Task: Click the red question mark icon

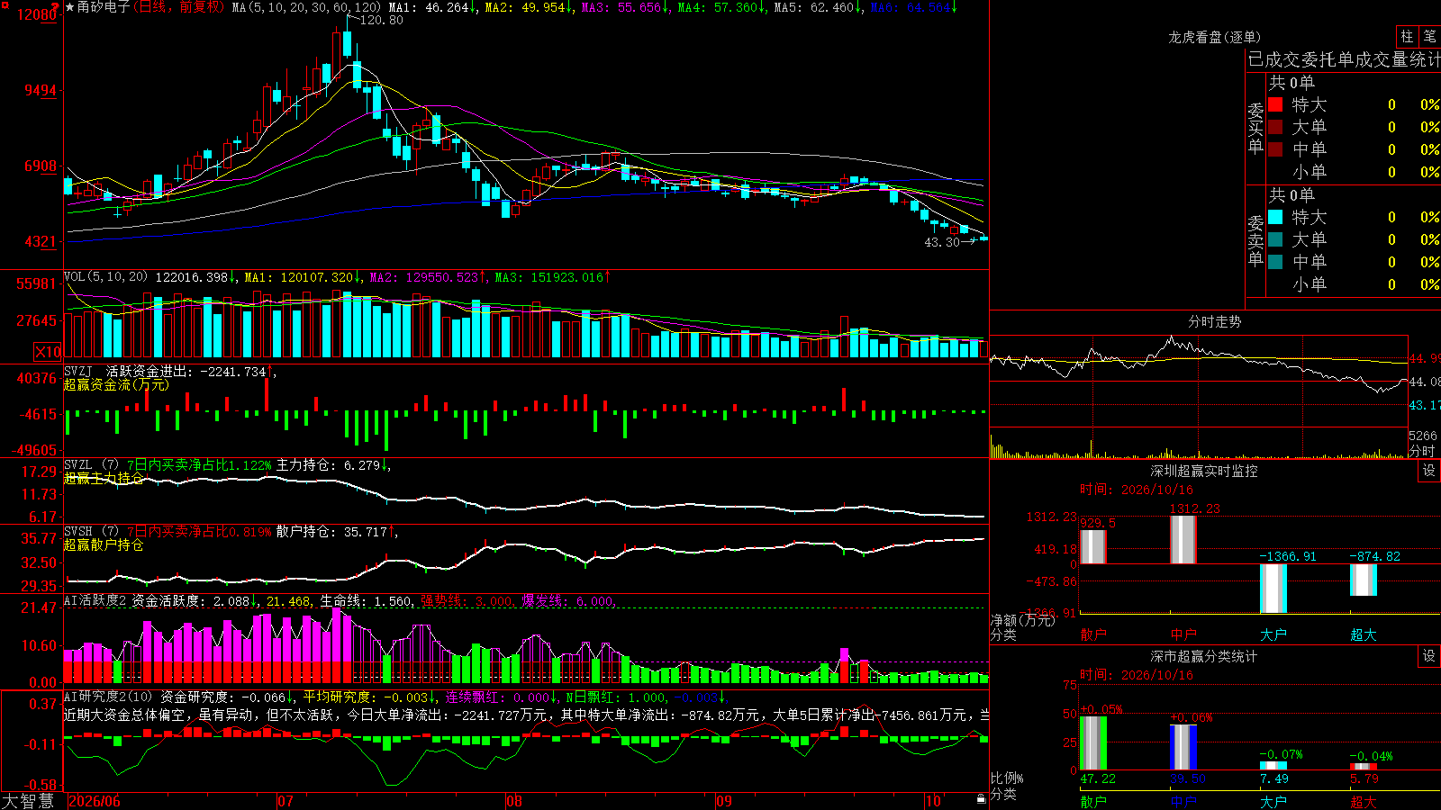Action: click(x=56, y=6)
